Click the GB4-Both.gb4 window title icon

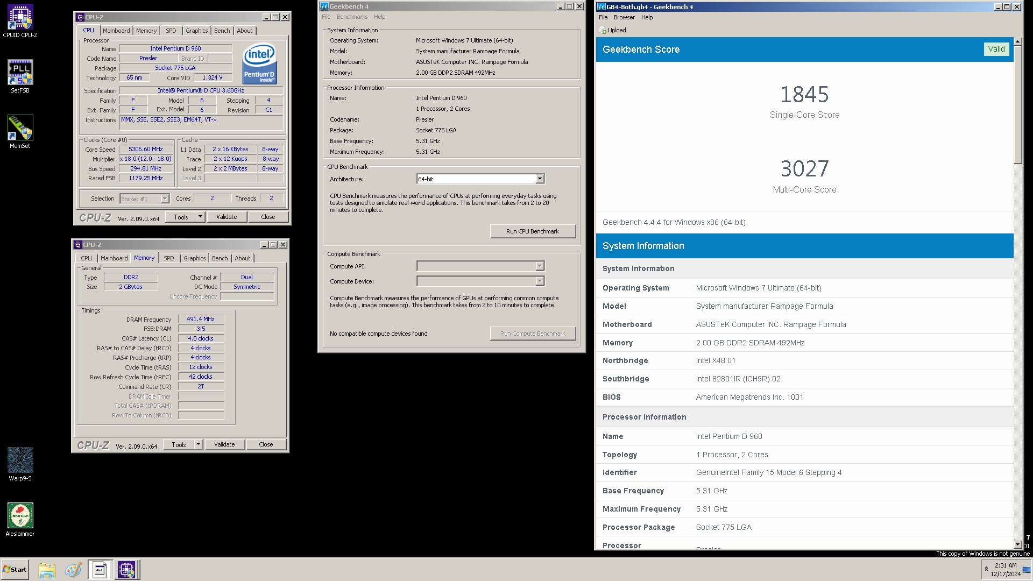(x=602, y=7)
